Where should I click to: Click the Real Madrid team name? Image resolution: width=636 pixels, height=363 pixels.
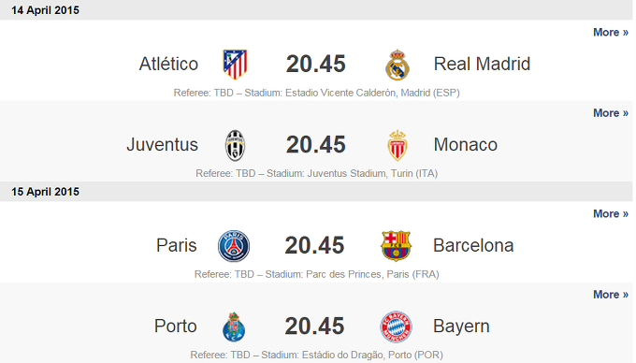[482, 64]
